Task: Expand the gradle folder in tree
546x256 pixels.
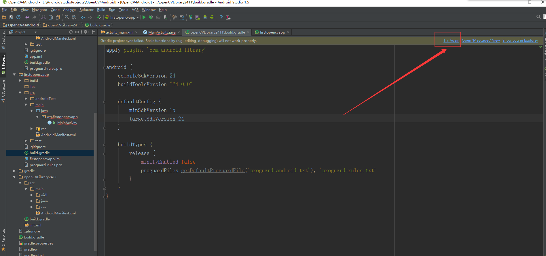Action: (x=14, y=171)
